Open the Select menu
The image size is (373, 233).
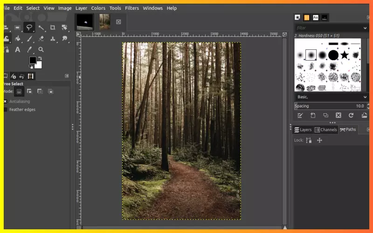coord(33,8)
